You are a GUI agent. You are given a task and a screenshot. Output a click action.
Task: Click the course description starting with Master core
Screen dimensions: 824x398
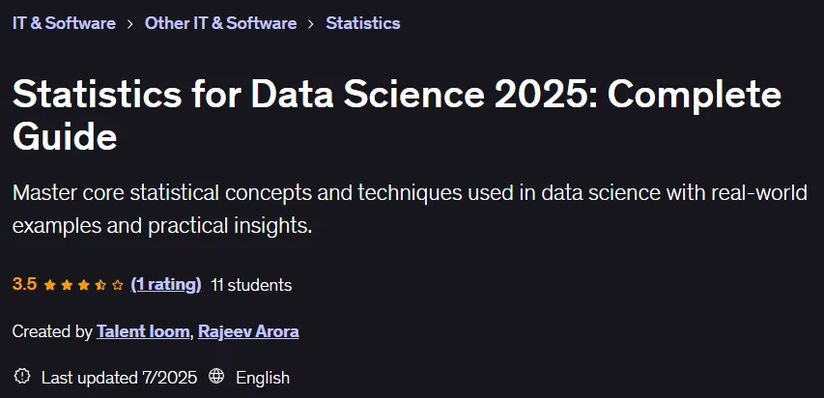pyautogui.click(x=410, y=210)
